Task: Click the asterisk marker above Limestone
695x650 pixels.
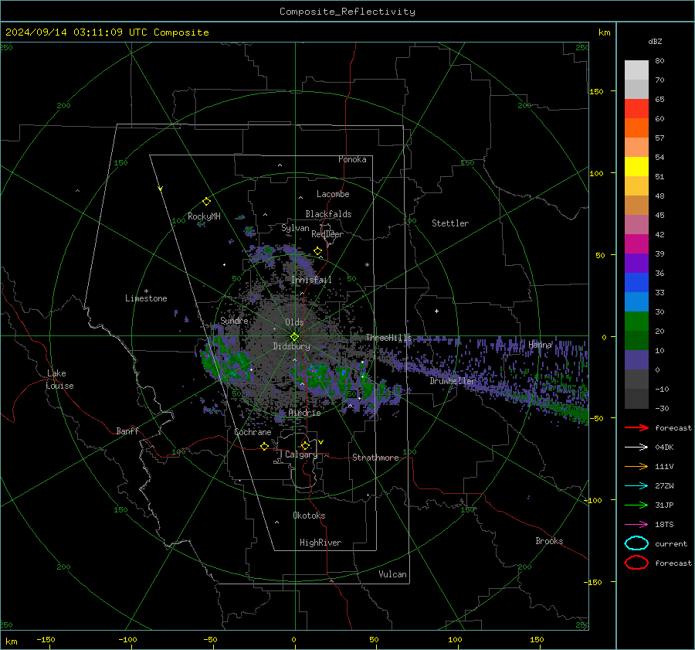Action: pyautogui.click(x=146, y=291)
